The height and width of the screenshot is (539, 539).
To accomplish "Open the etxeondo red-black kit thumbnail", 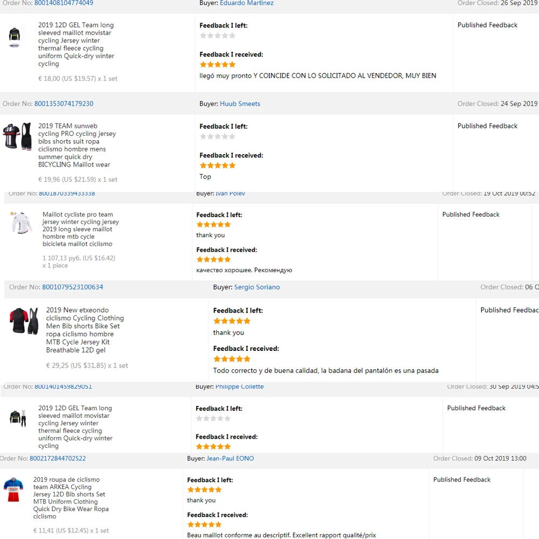I will (x=24, y=321).
